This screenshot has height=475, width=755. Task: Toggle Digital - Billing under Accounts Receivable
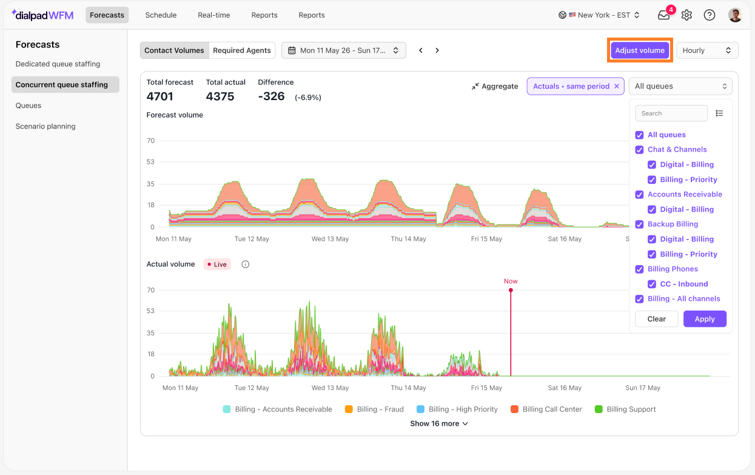[x=652, y=209]
